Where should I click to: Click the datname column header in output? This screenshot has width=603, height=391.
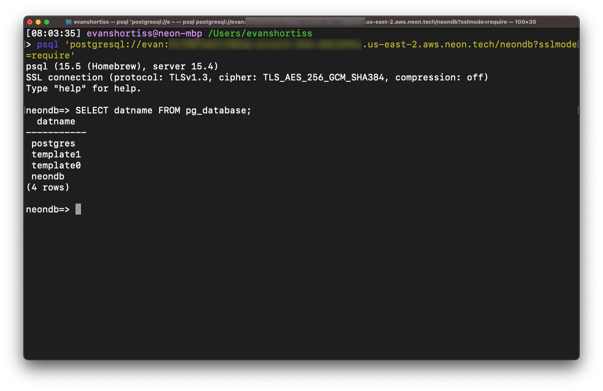coord(56,121)
